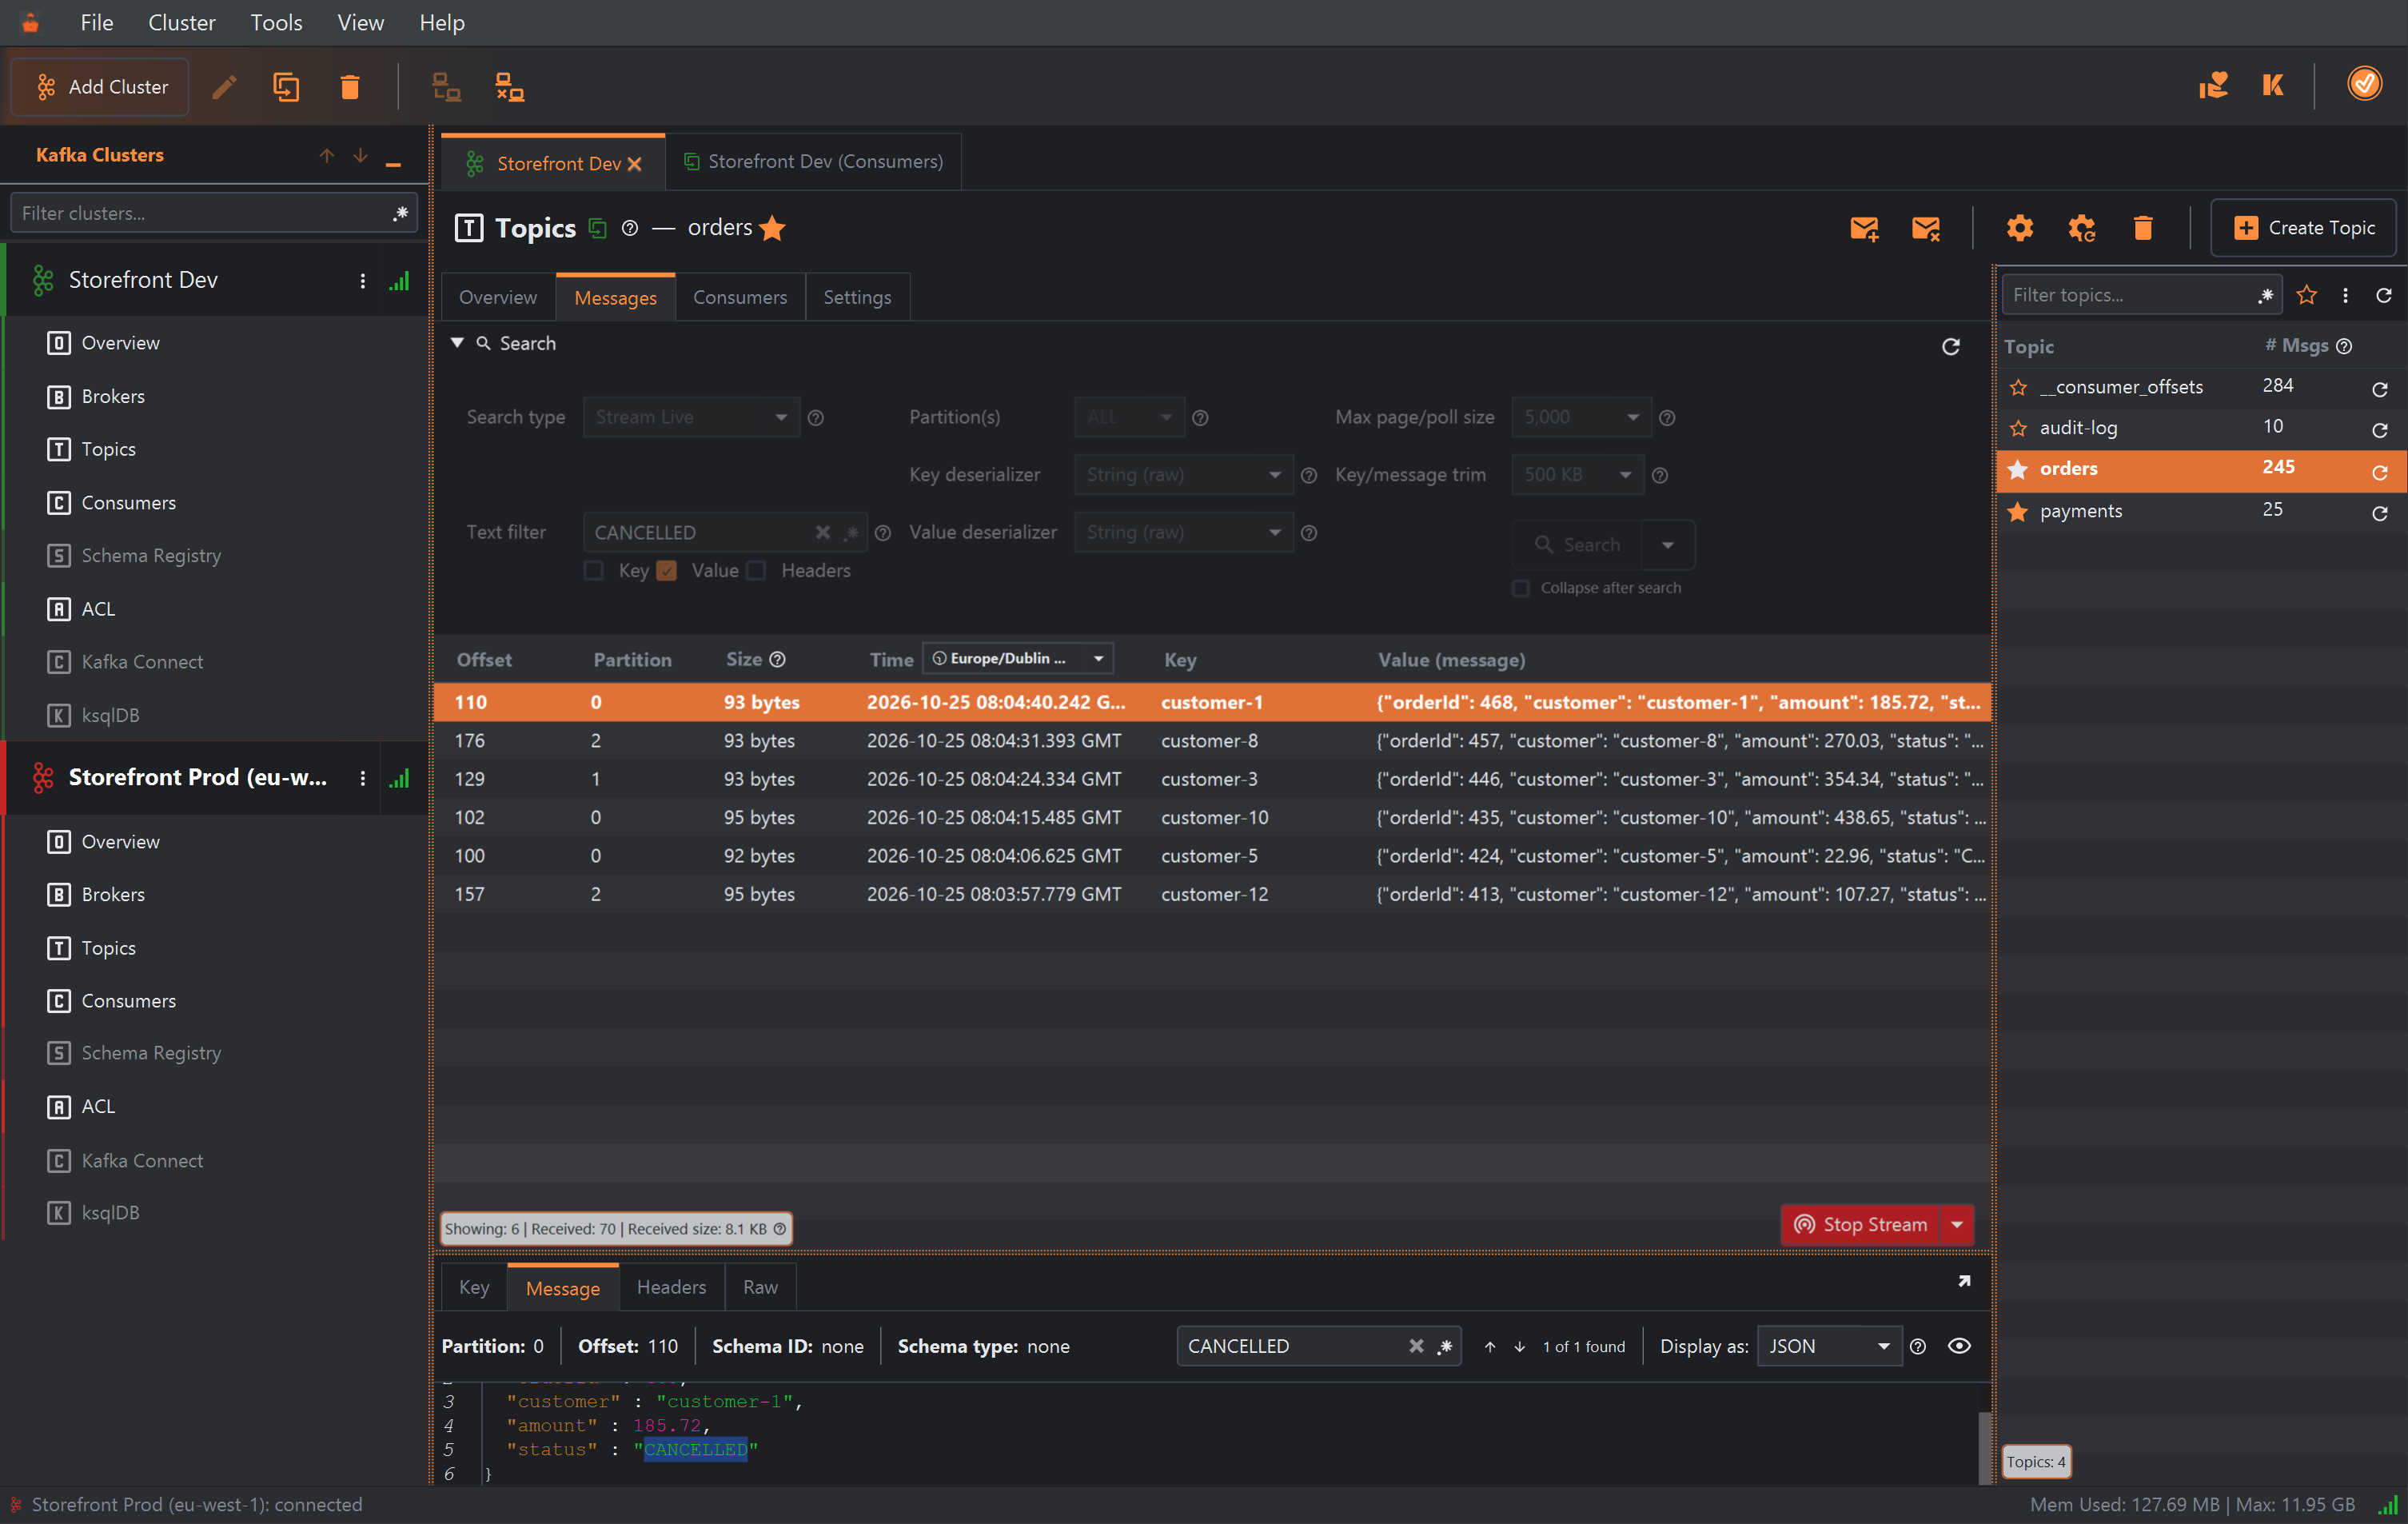Open the Europe/Dublin timezone dropdown
2408x1524 pixels.
pos(1018,658)
